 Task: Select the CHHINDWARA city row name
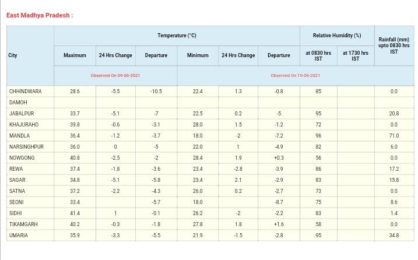pyautogui.click(x=26, y=92)
